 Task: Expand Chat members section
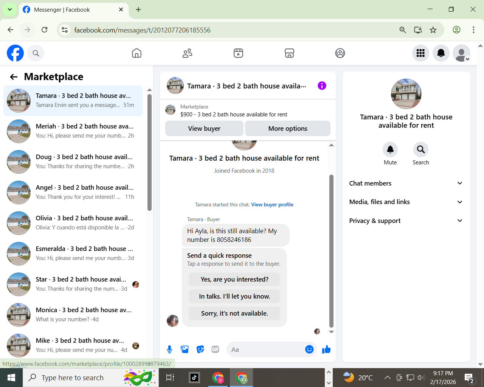click(406, 183)
